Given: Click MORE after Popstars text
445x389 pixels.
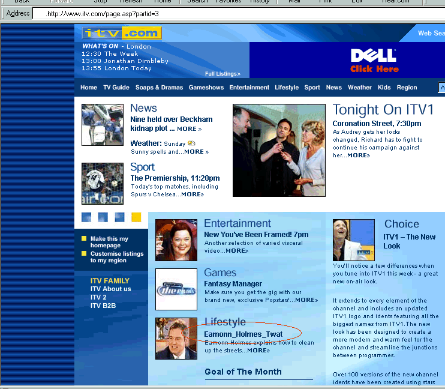Looking at the screenshot, I should [x=306, y=300].
